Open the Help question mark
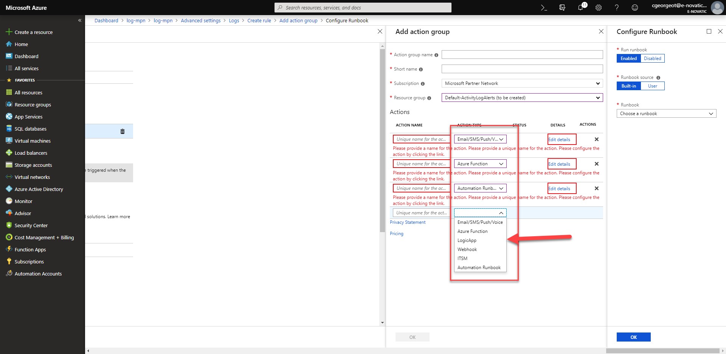 pyautogui.click(x=617, y=8)
